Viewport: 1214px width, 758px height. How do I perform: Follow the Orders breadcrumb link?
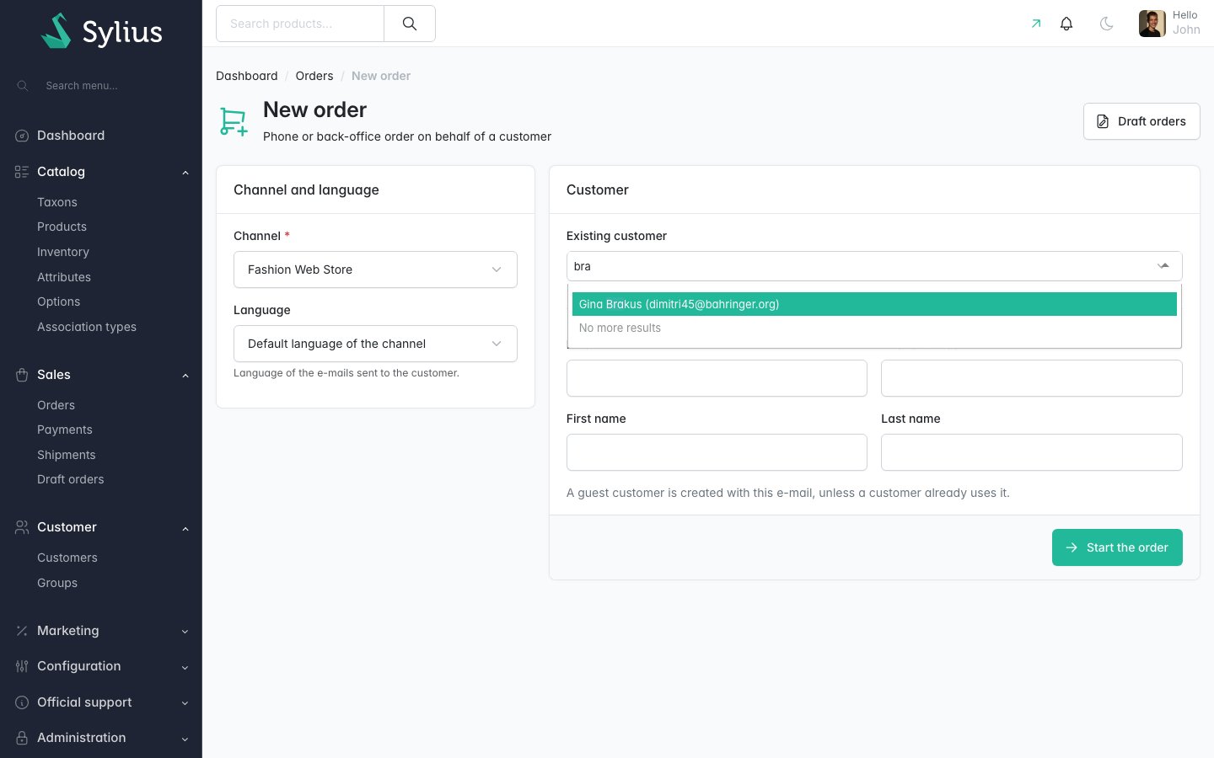314,76
